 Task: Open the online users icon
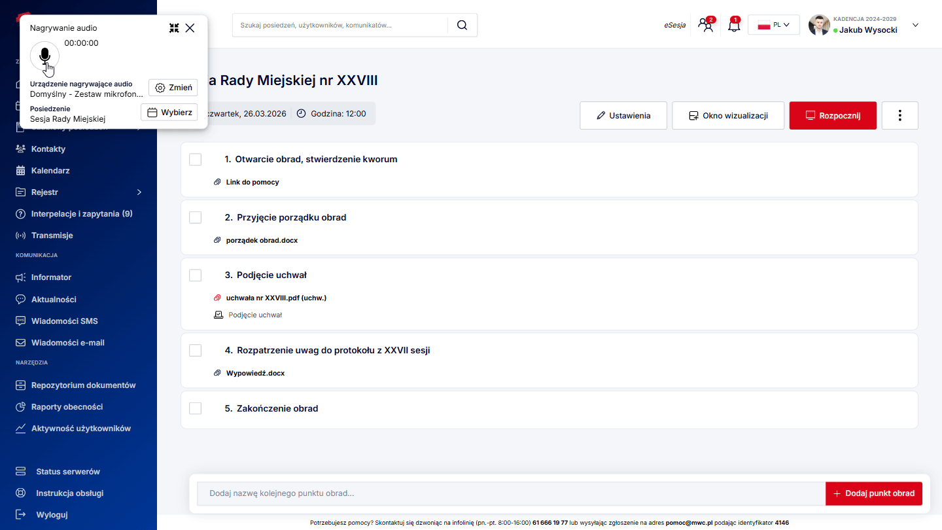click(x=705, y=26)
